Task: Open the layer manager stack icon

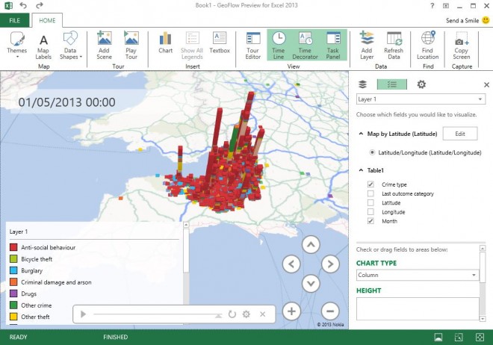Action: (362, 84)
